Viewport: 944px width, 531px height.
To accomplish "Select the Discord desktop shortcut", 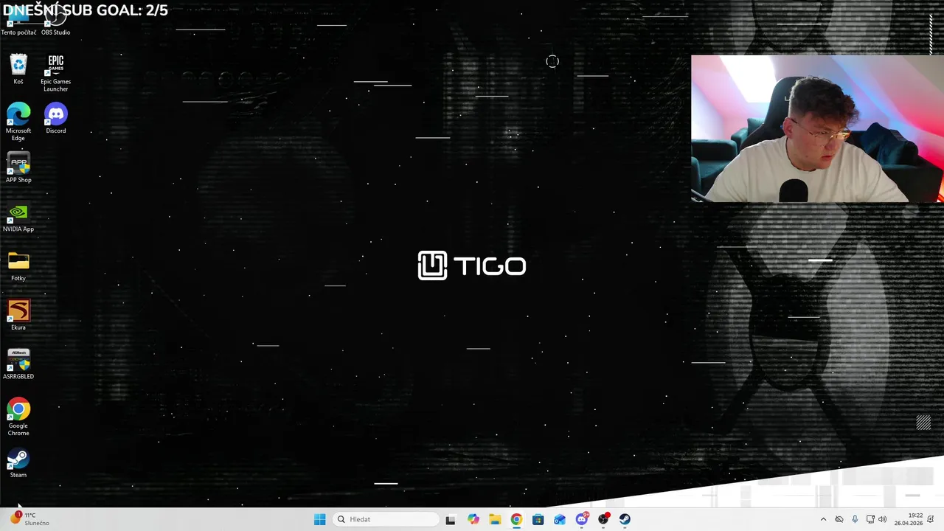I will [55, 118].
